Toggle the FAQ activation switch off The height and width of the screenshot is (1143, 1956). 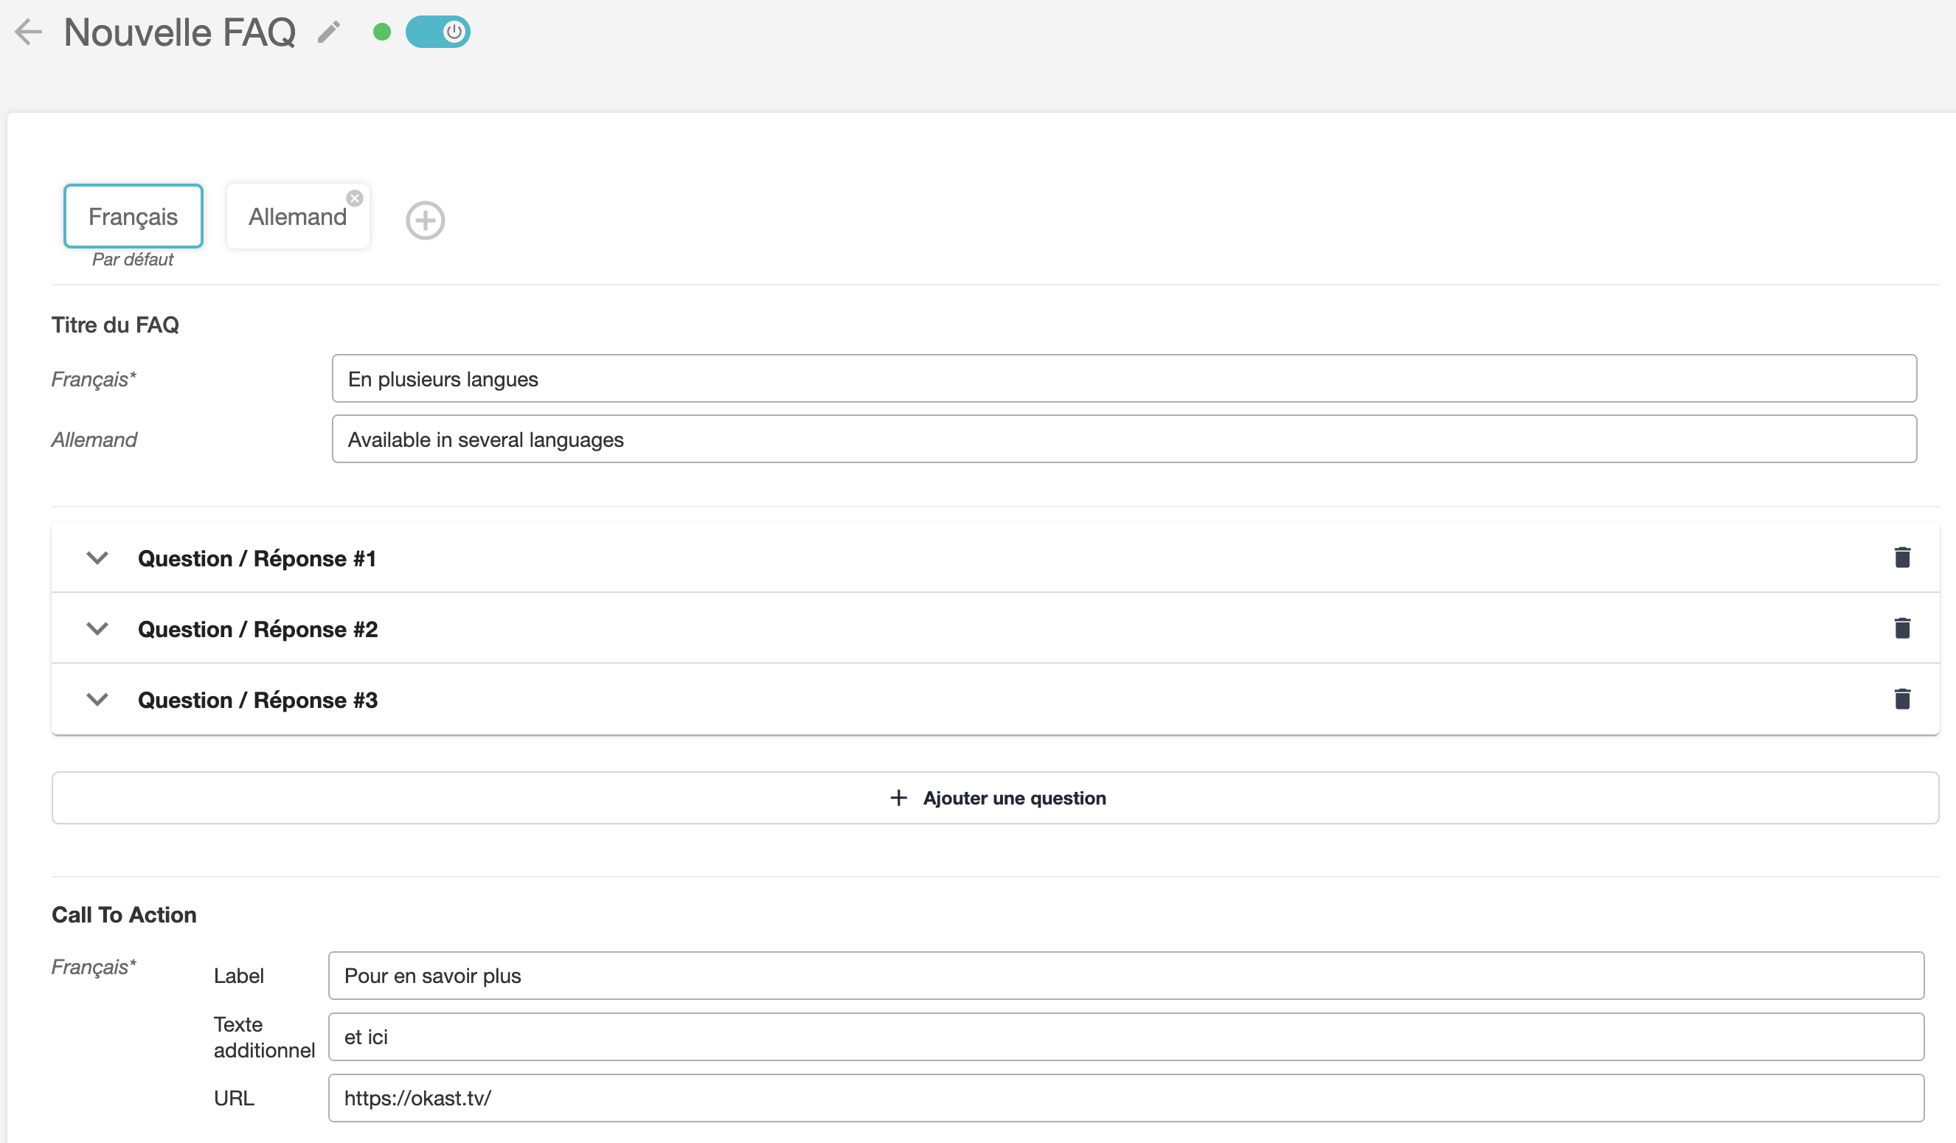pyautogui.click(x=438, y=32)
